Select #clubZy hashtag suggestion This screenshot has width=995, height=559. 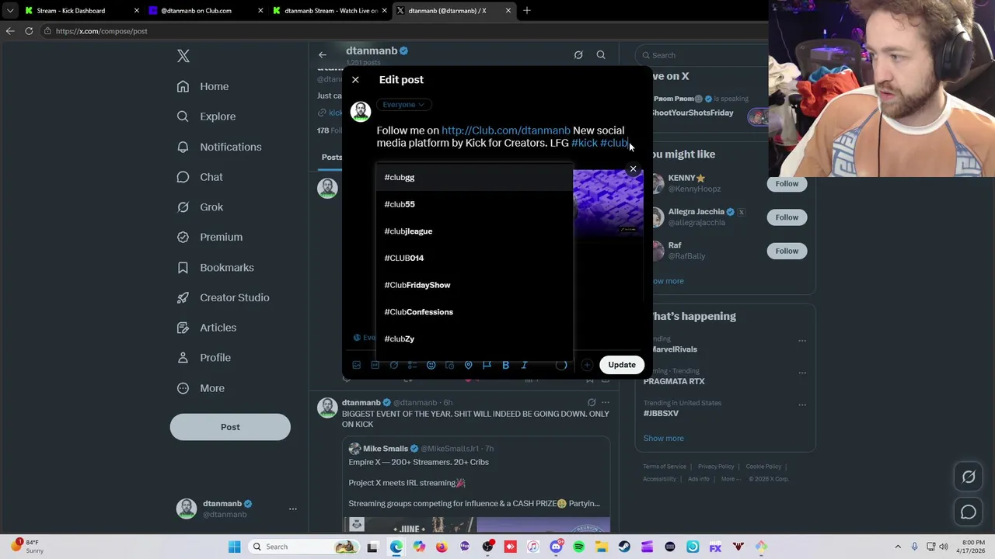[474, 339]
